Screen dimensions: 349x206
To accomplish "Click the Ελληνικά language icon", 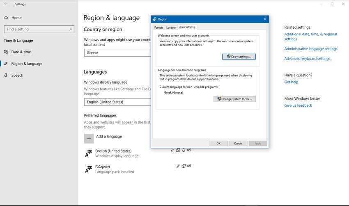I will point(88,169).
